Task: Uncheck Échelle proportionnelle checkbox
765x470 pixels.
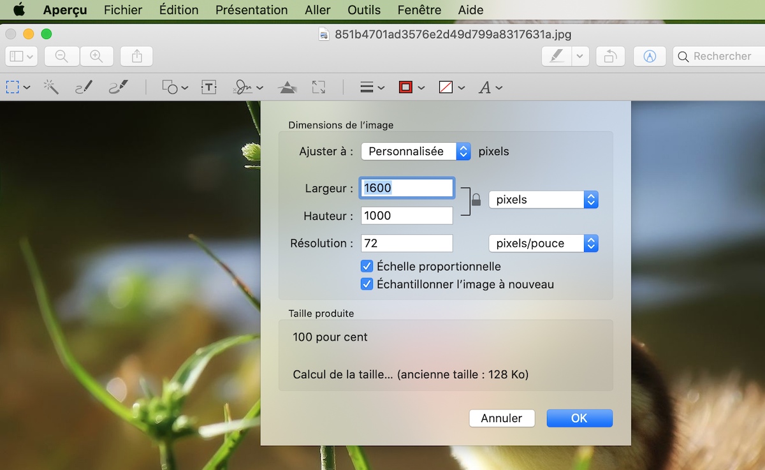Action: 367,267
